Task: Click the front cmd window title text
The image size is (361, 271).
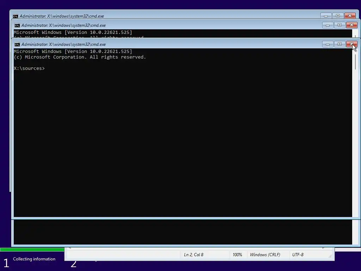Action: [x=63, y=44]
